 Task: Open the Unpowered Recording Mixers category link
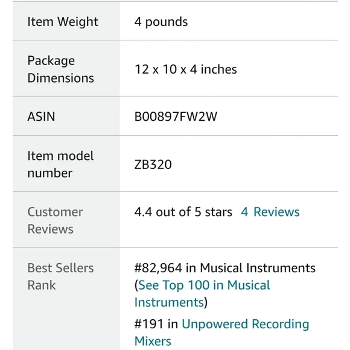click(x=222, y=332)
